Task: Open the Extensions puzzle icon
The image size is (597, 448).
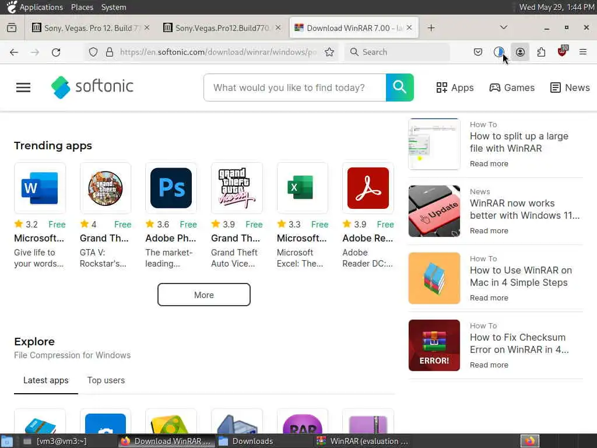Action: pyautogui.click(x=541, y=52)
